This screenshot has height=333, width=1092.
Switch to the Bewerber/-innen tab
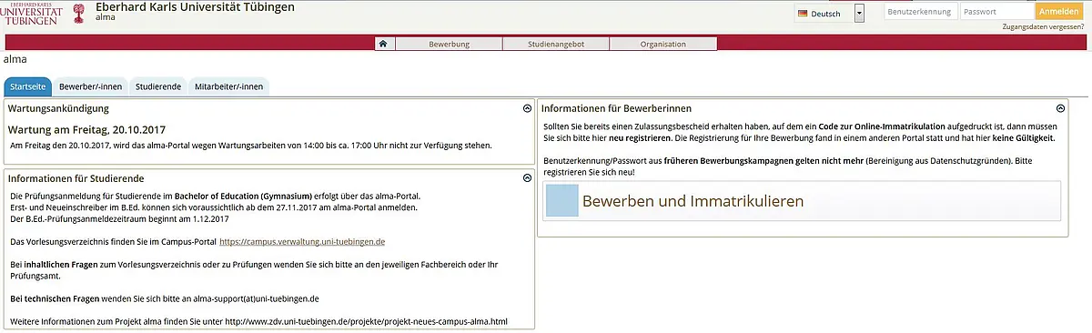pos(90,86)
